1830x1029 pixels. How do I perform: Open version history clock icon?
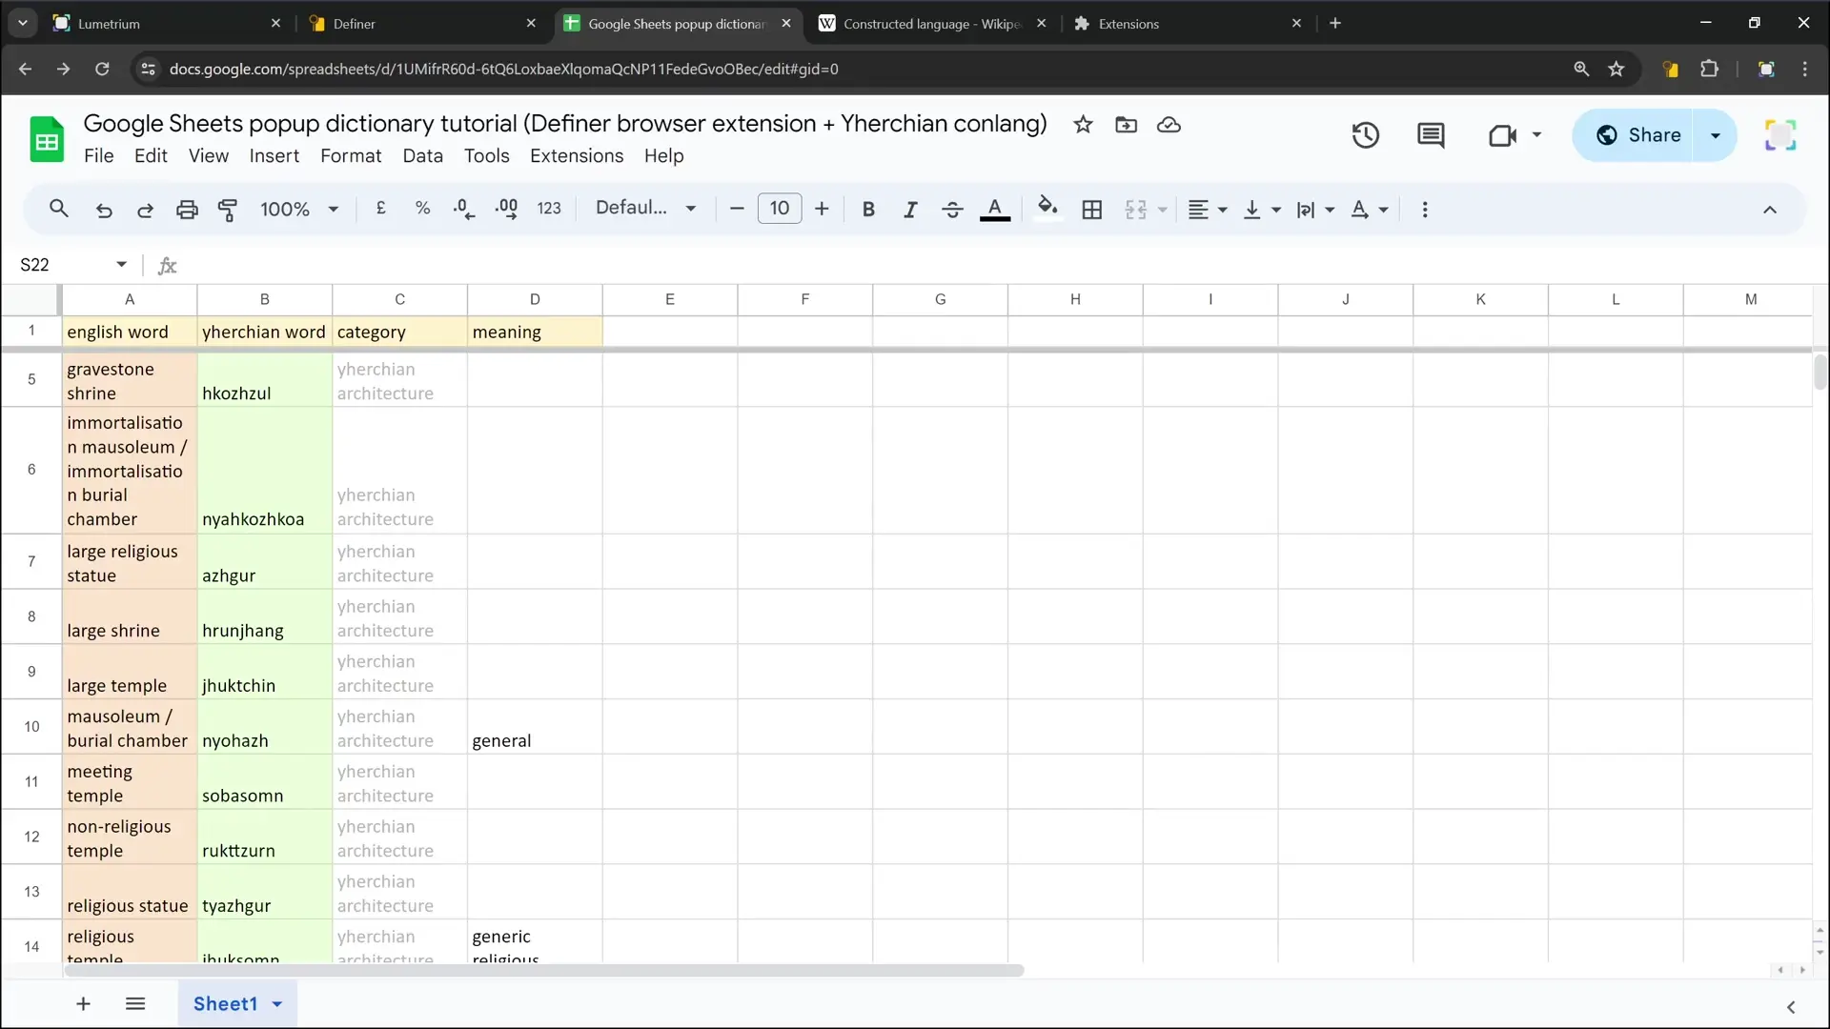click(1365, 135)
